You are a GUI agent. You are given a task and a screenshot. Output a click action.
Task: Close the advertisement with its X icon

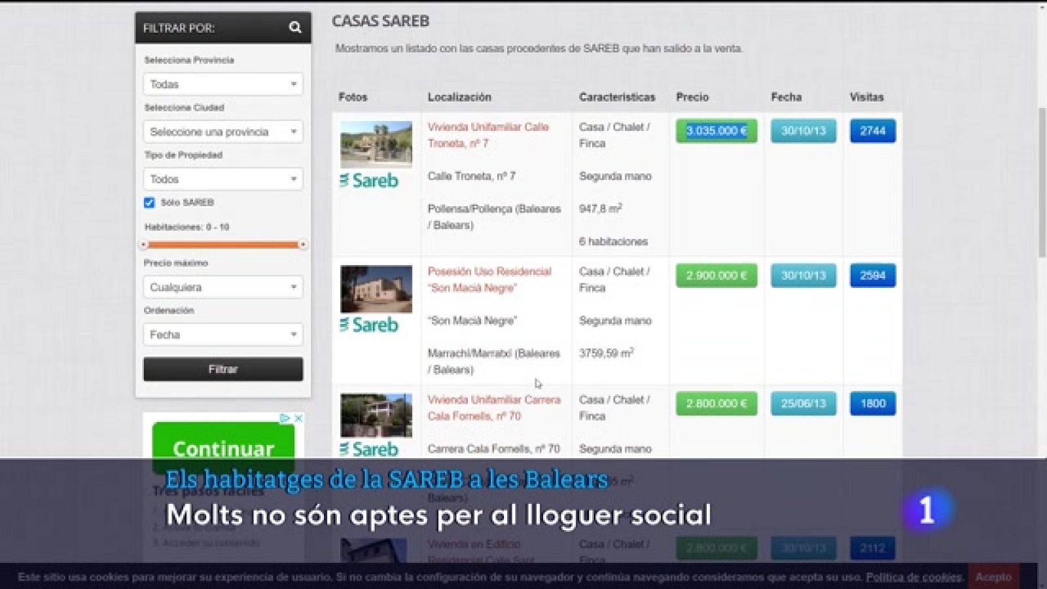click(298, 419)
